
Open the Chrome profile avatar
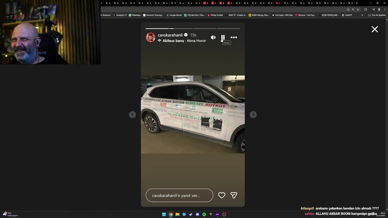[x=379, y=9]
